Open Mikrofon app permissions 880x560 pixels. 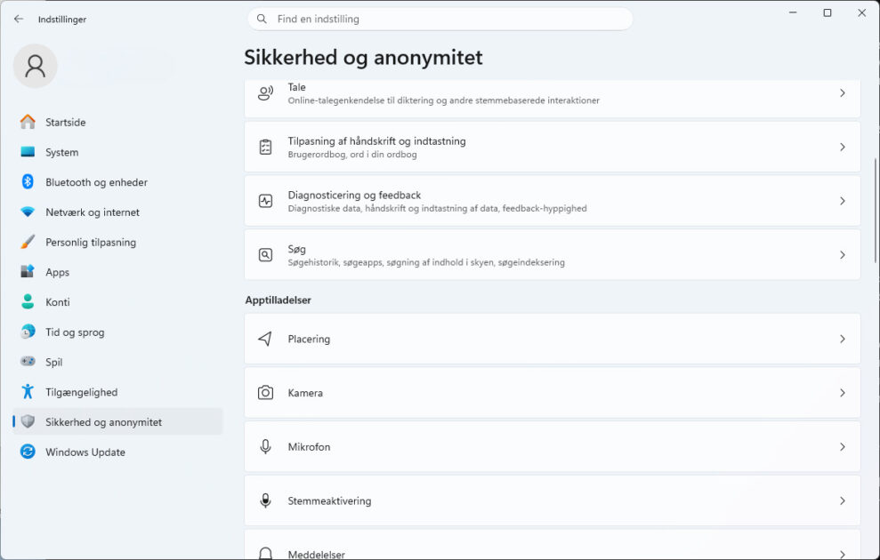click(553, 446)
